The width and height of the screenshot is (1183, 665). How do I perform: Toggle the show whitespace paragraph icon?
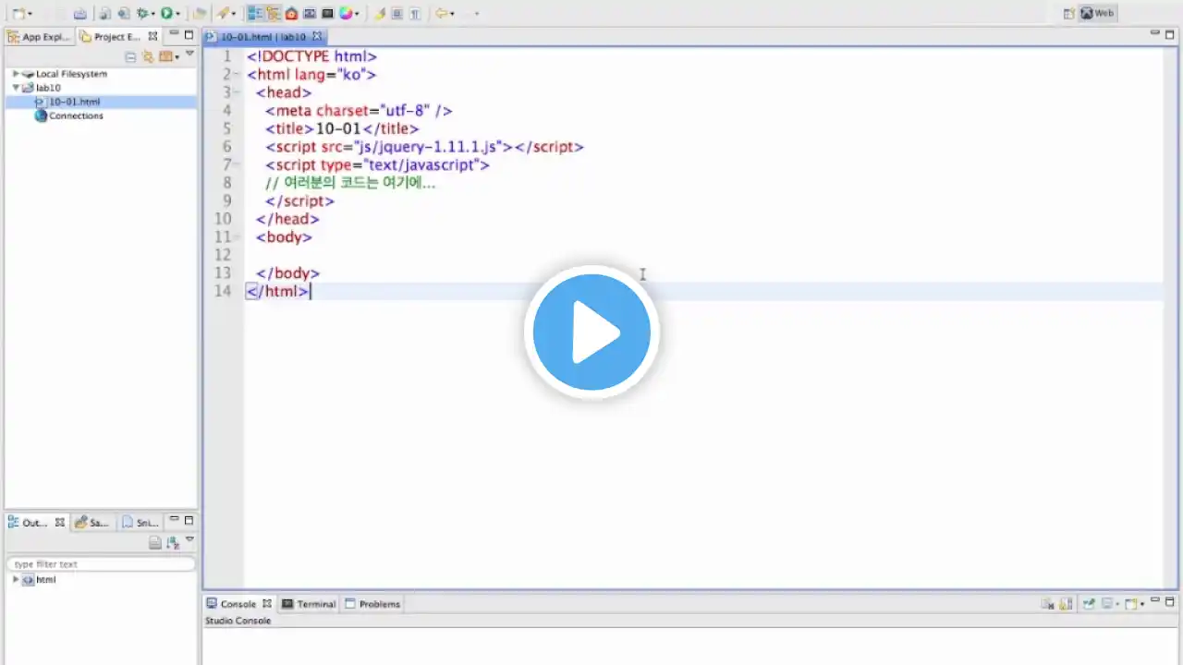point(415,14)
